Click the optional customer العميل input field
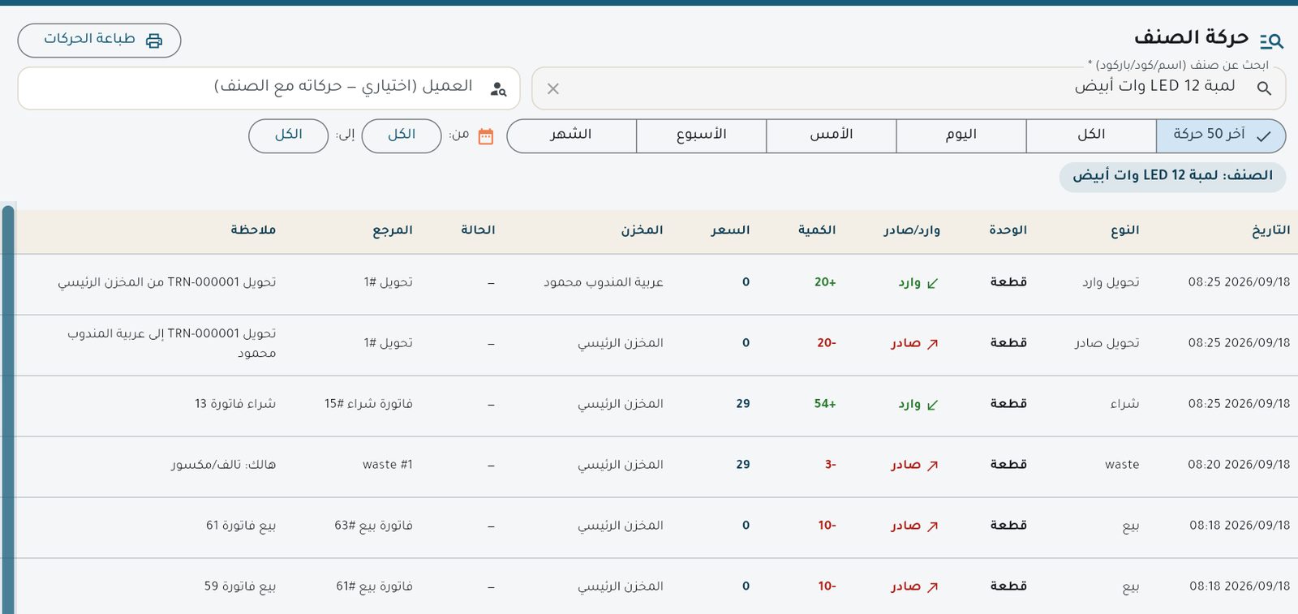Image resolution: width=1298 pixels, height=614 pixels. 269,88
